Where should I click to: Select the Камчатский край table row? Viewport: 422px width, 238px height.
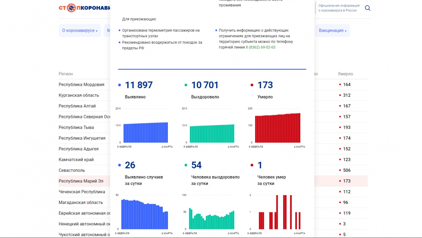click(77, 159)
